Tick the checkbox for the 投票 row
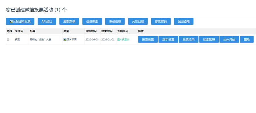Image resolution: width=256 pixels, height=113 pixels. pos(8,40)
